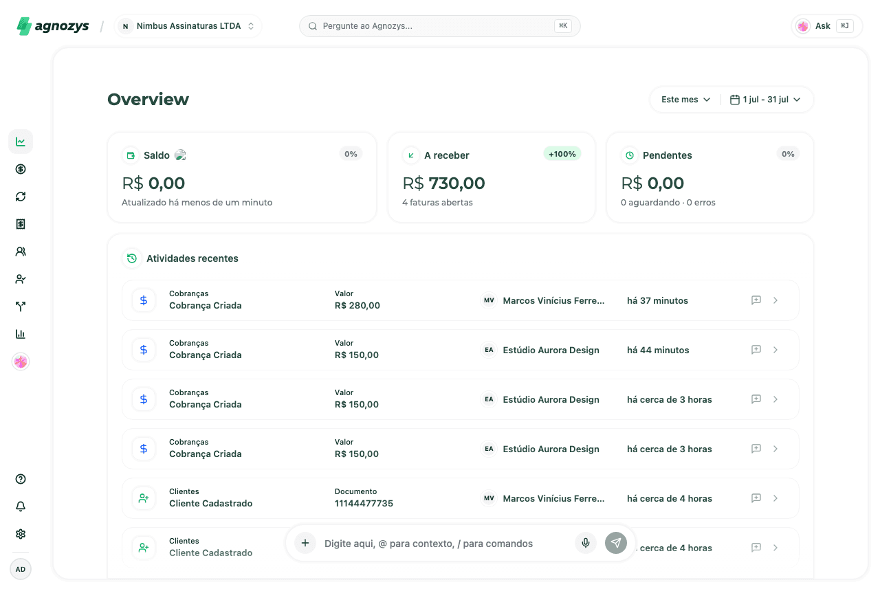
Task: Click the Pergunte ao Agnozys search field
Action: click(x=440, y=26)
